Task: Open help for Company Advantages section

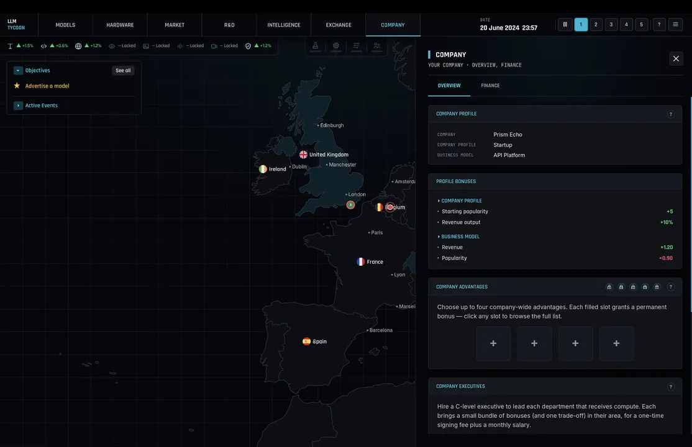Action: point(670,287)
